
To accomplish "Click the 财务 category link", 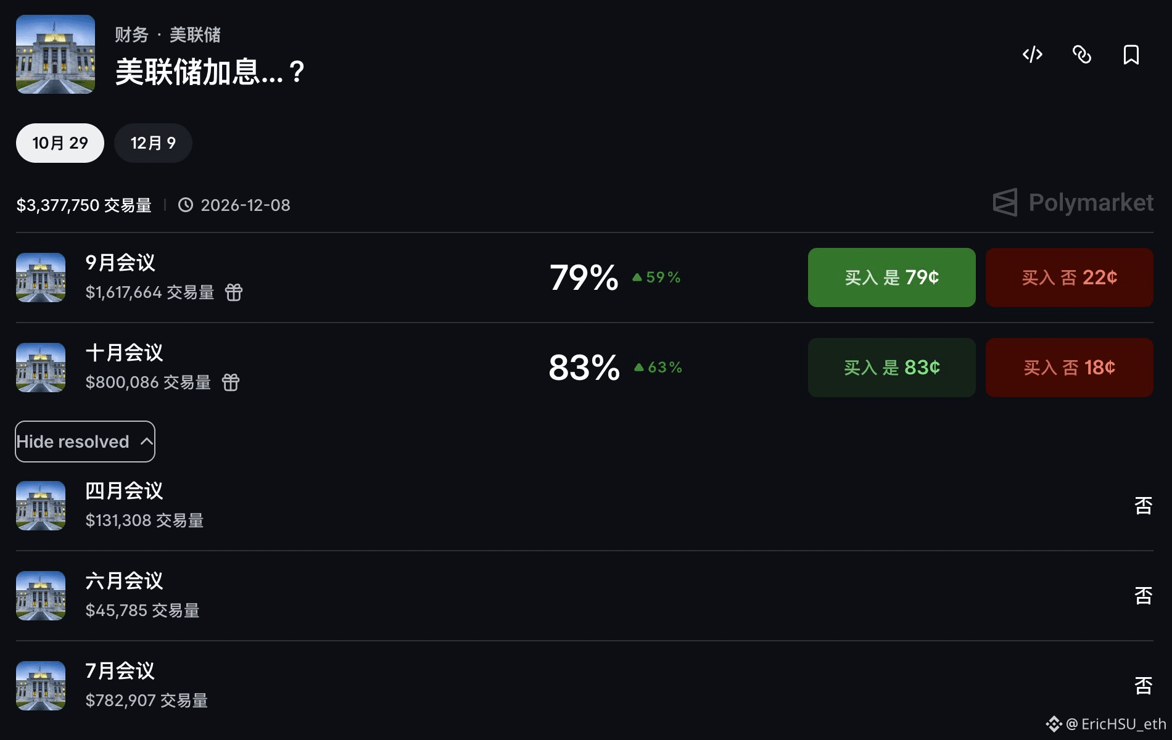I will pos(132,35).
